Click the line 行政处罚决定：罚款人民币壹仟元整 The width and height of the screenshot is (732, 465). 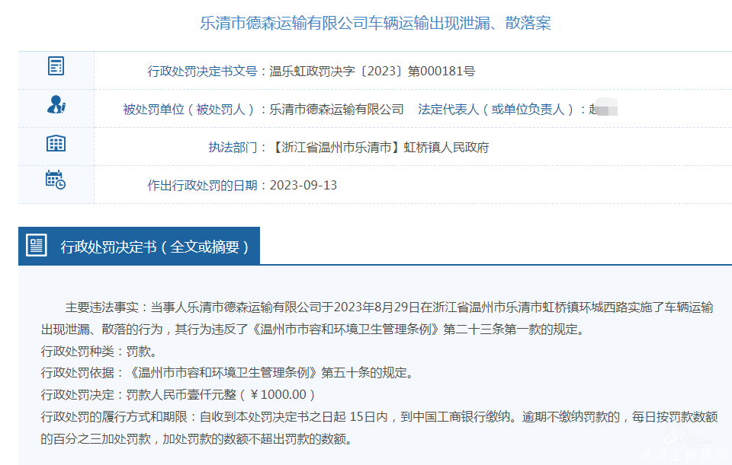[x=178, y=395]
